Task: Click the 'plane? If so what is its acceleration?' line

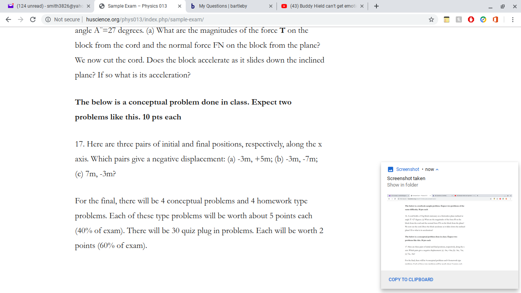Action: pyautogui.click(x=133, y=75)
